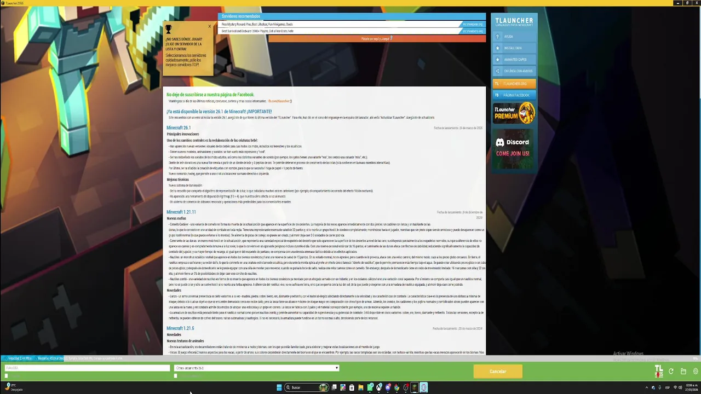This screenshot has height=394, width=701.
Task: Toggle the checkbox under the username field
Action: pos(7,376)
